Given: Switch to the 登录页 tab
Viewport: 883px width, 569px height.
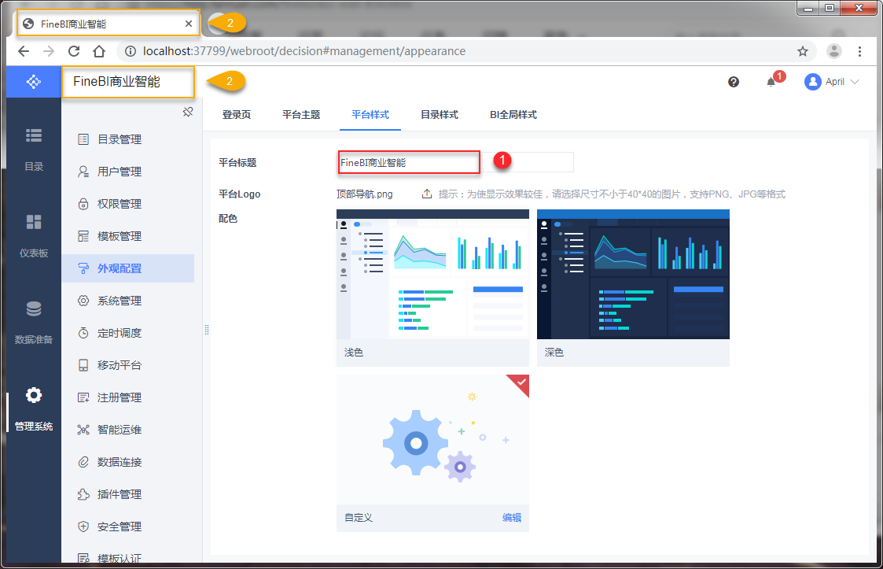Looking at the screenshot, I should click(237, 114).
